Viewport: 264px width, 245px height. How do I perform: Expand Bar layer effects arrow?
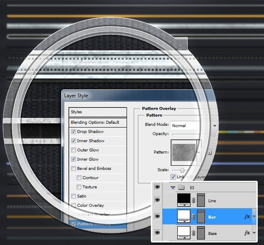click(254, 216)
